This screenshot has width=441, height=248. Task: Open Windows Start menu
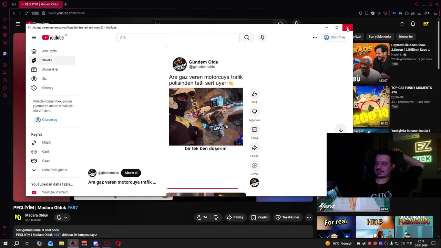point(5,244)
